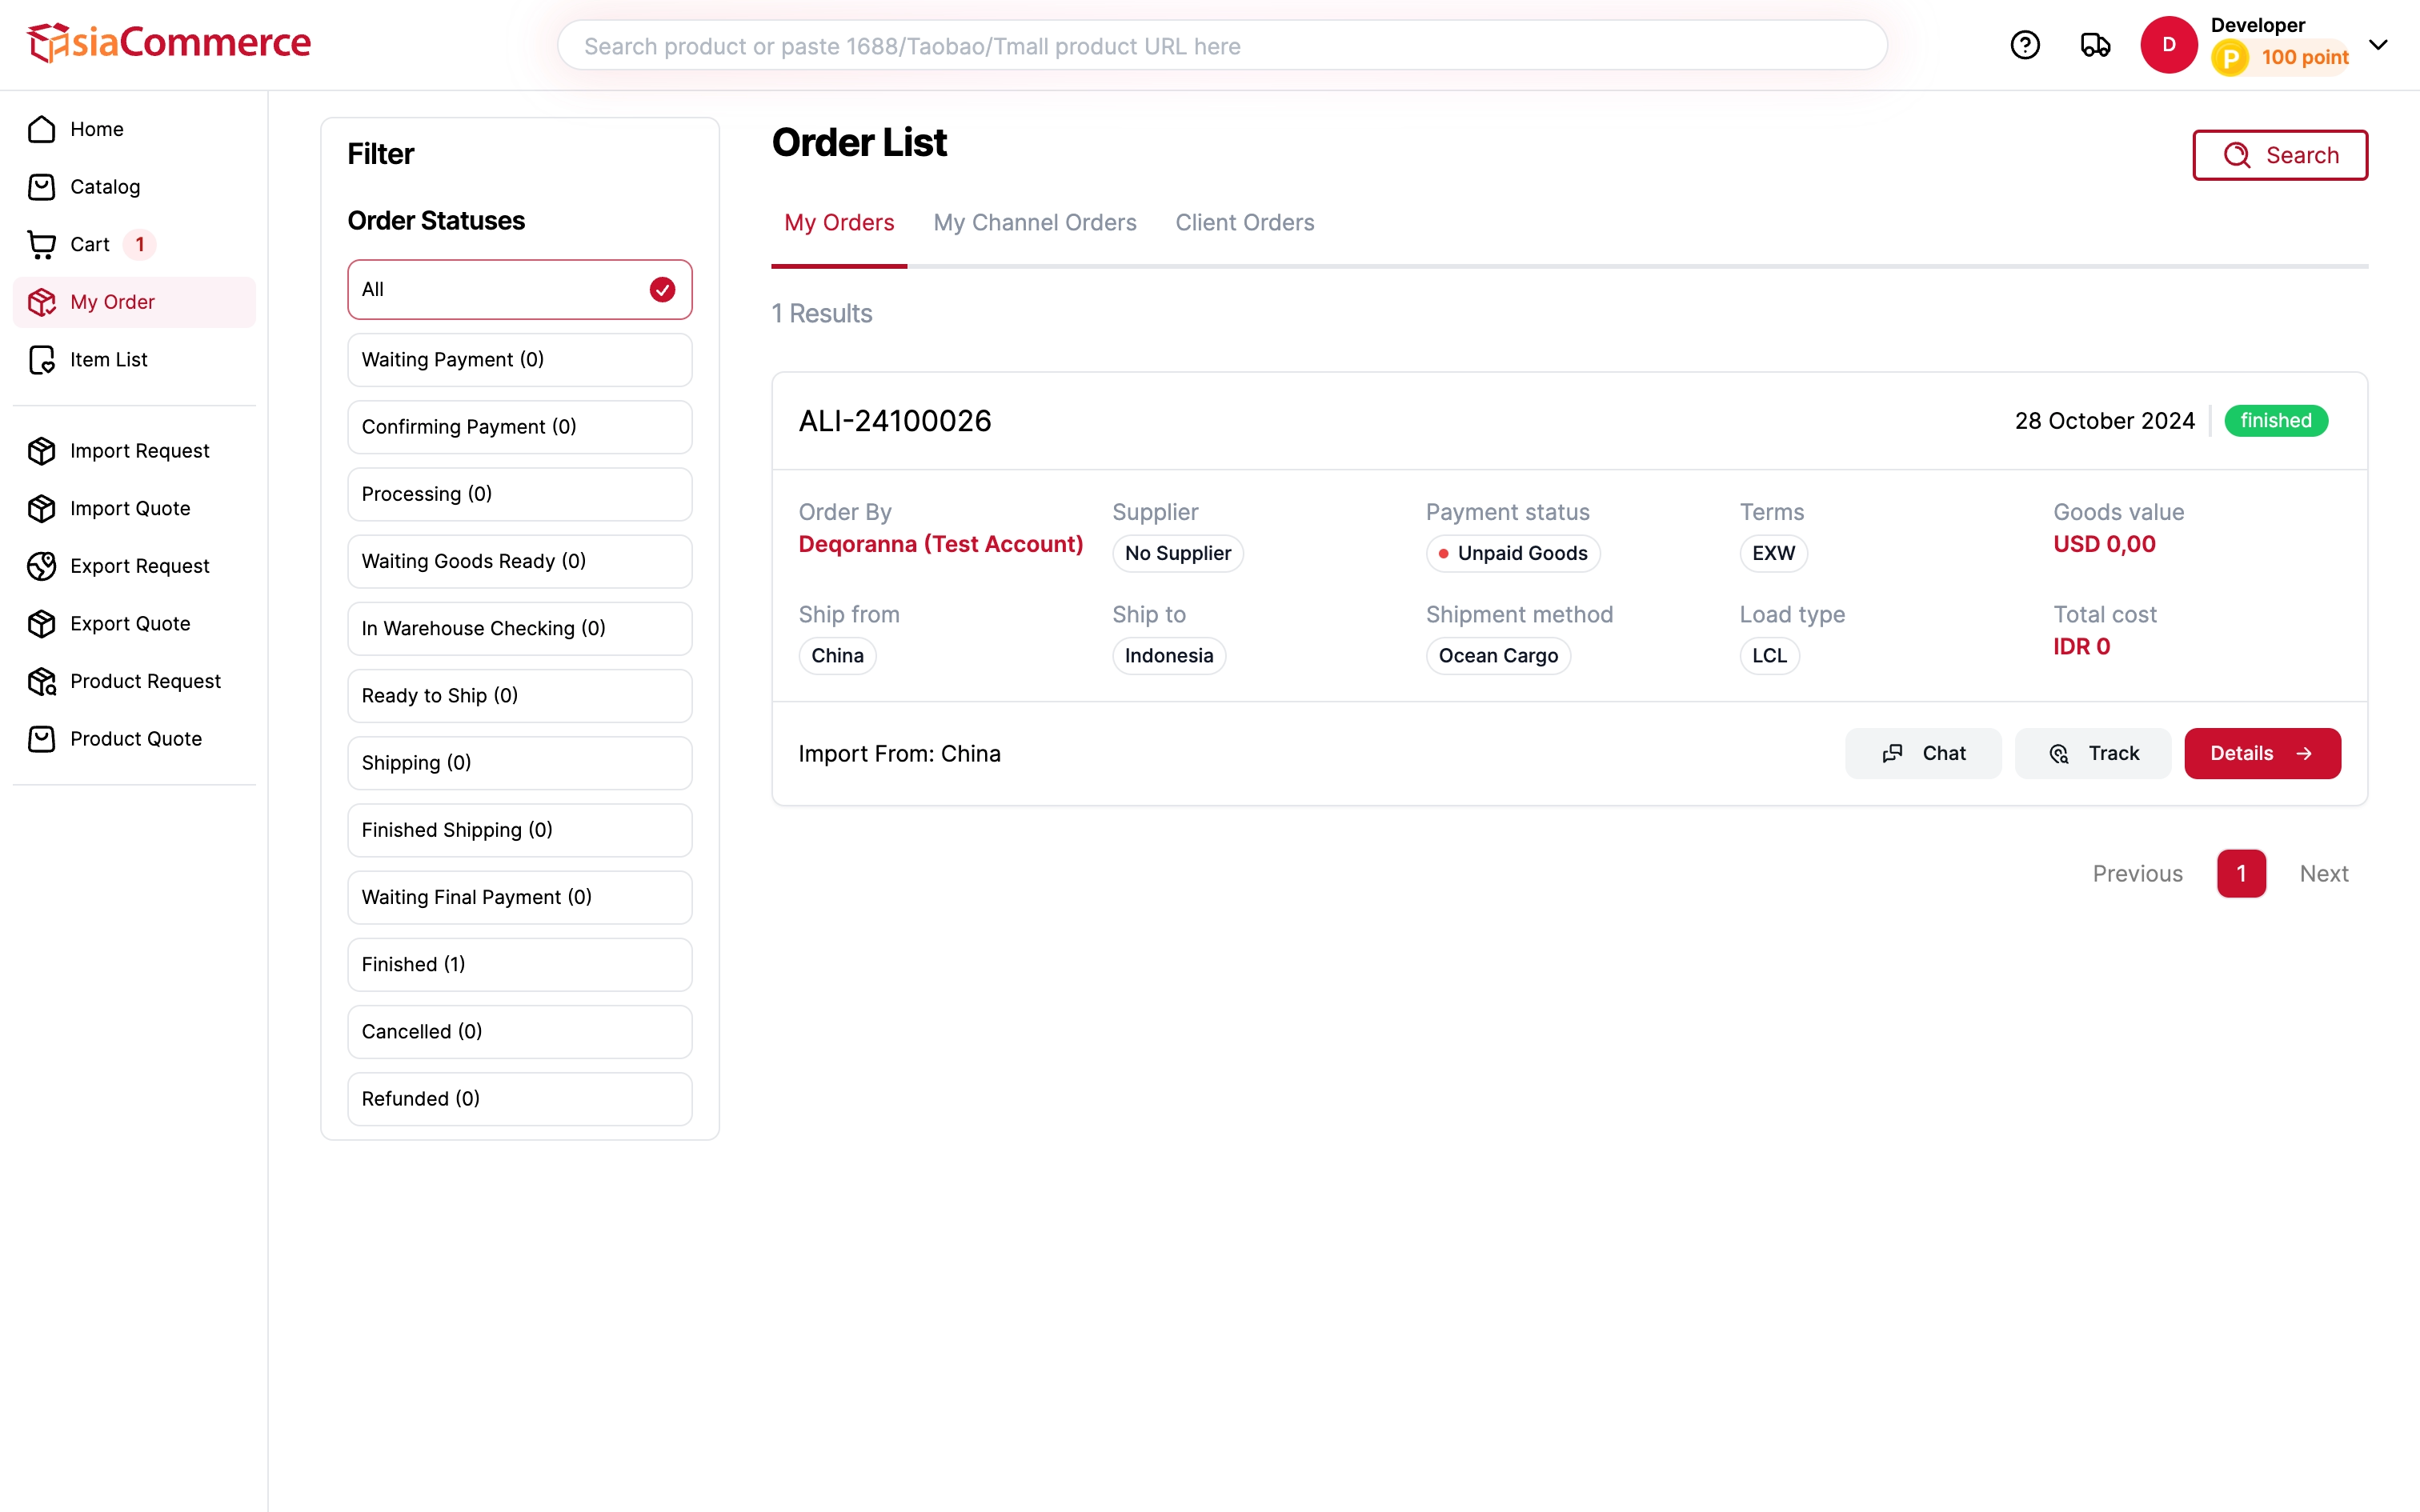This screenshot has width=2420, height=1512.
Task: Click the Export Request icon
Action: 42,566
